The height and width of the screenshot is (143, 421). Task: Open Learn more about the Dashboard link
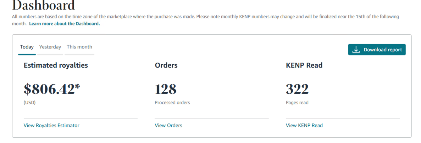(x=65, y=24)
